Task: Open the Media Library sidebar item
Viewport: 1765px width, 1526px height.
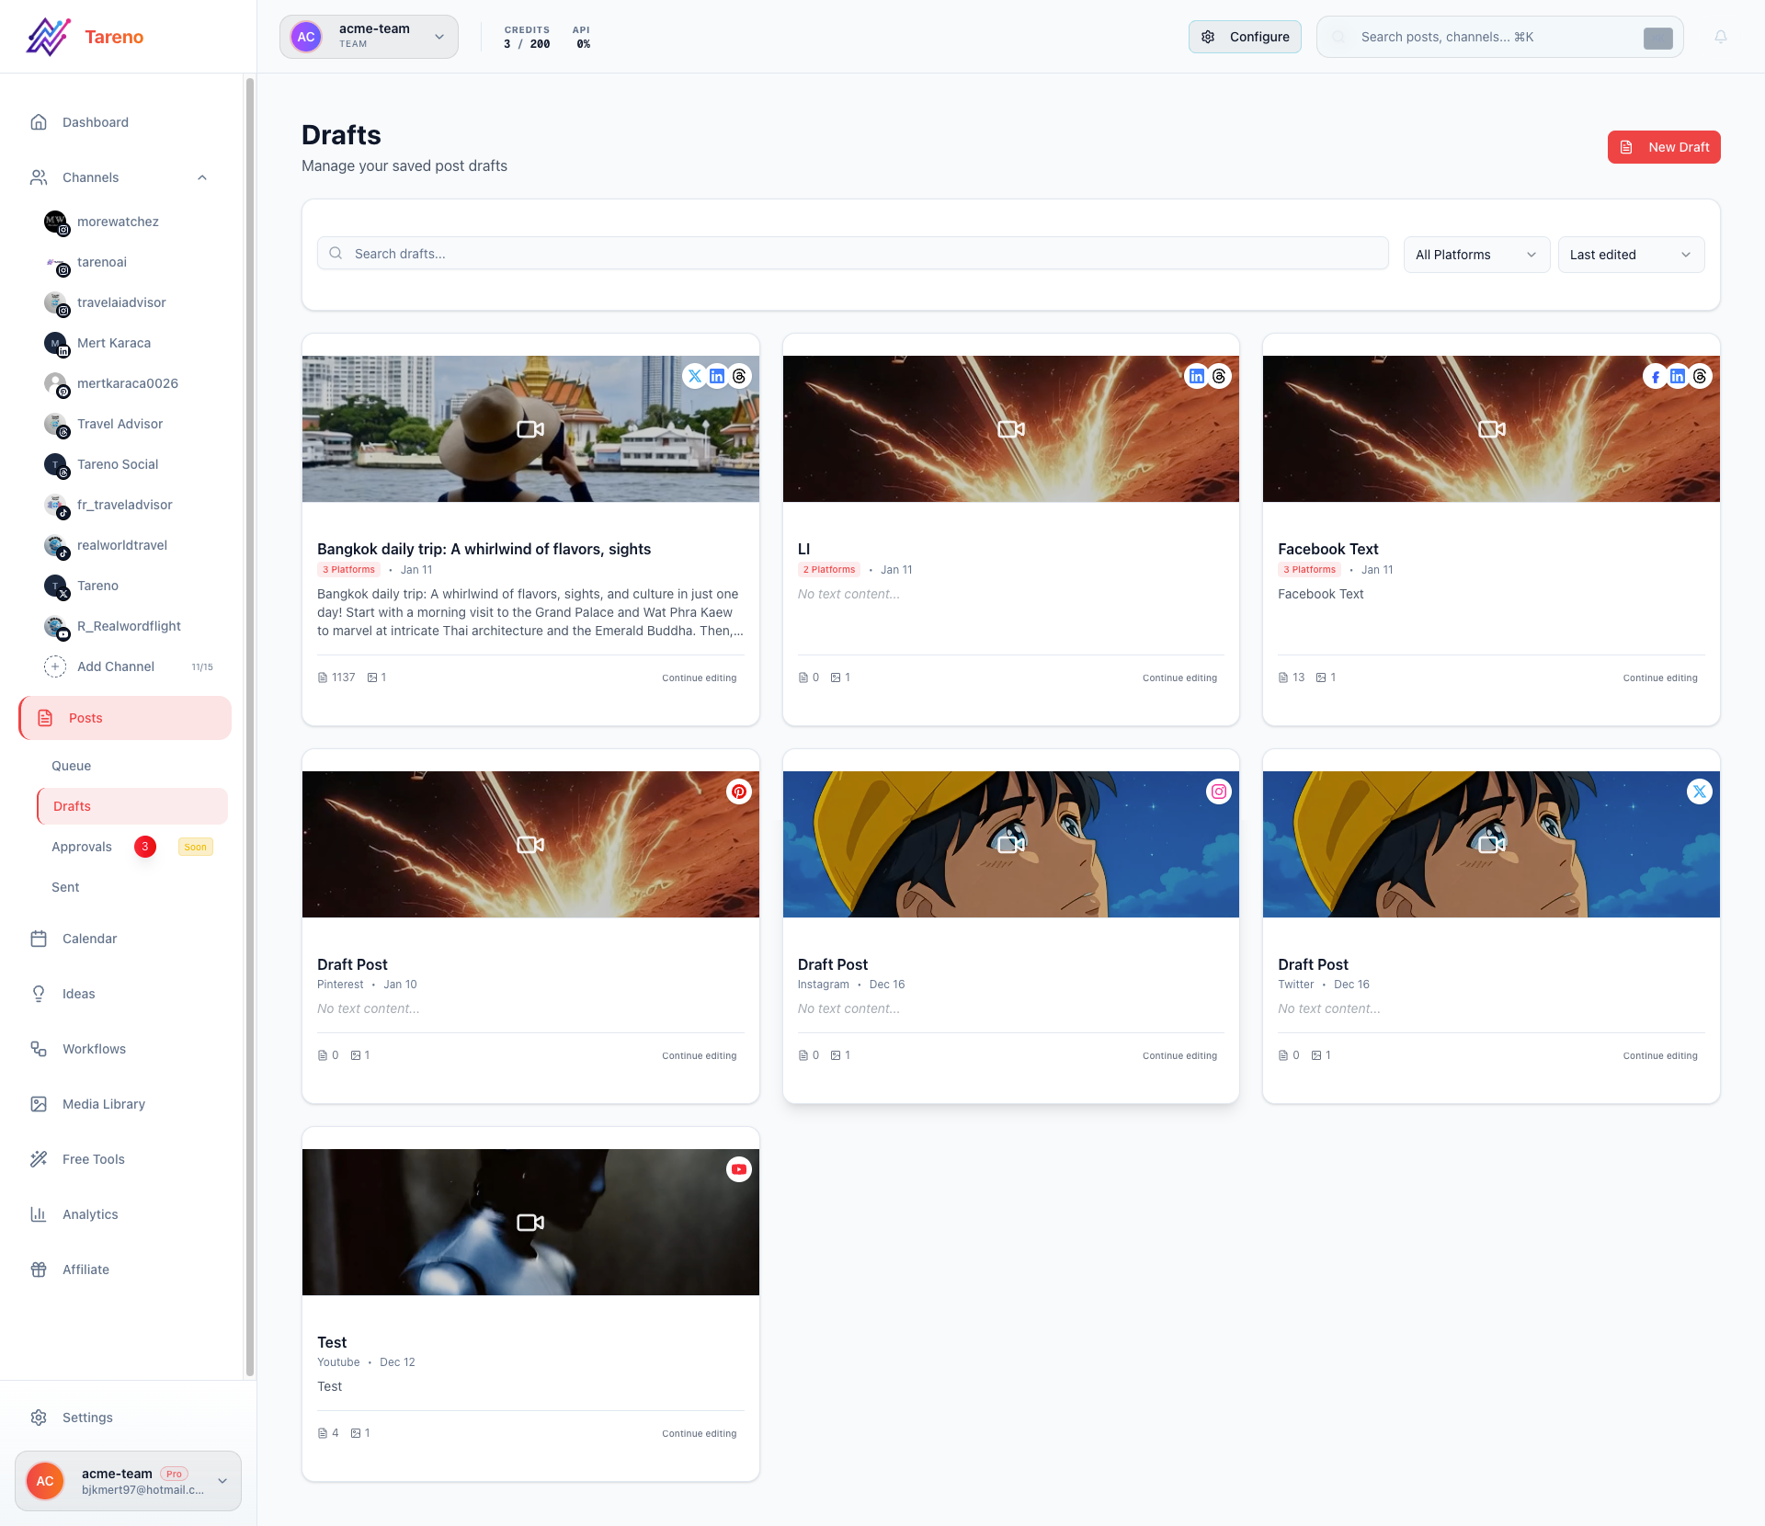Action: click(103, 1104)
